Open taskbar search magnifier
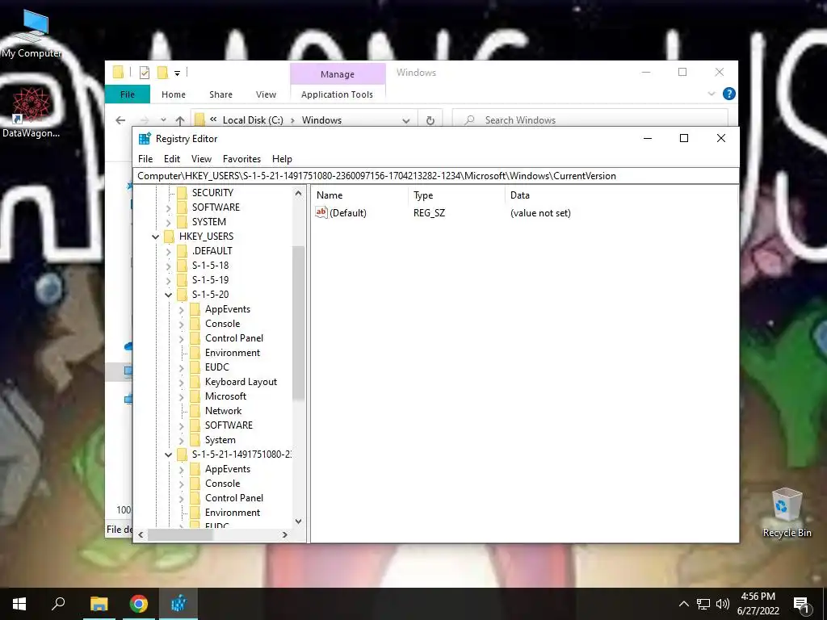The image size is (827, 620). [x=58, y=604]
